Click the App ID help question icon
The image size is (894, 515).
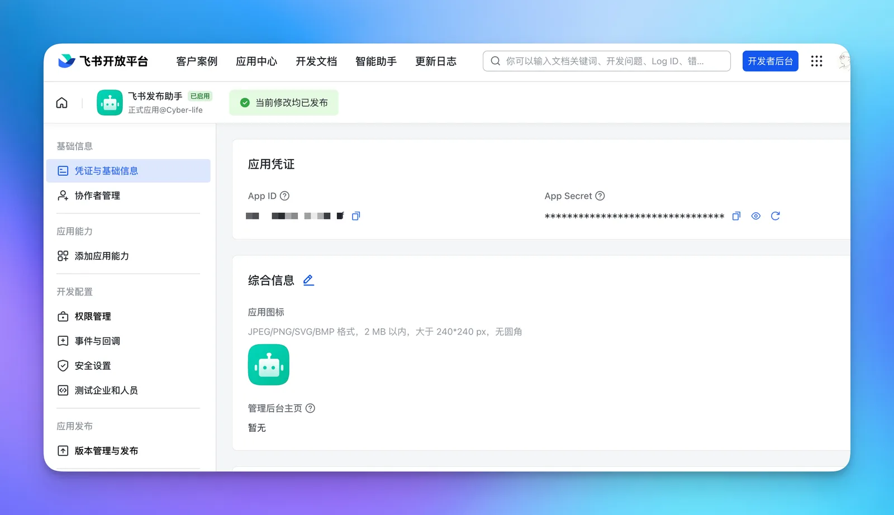(x=284, y=196)
